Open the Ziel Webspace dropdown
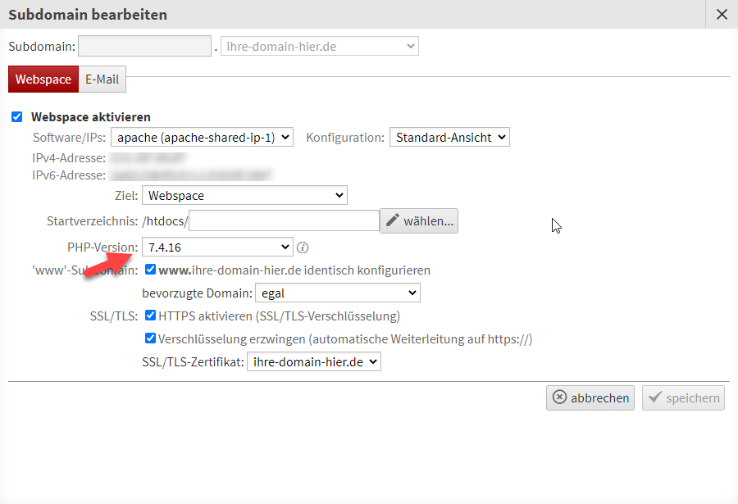The width and height of the screenshot is (738, 504). (x=244, y=196)
